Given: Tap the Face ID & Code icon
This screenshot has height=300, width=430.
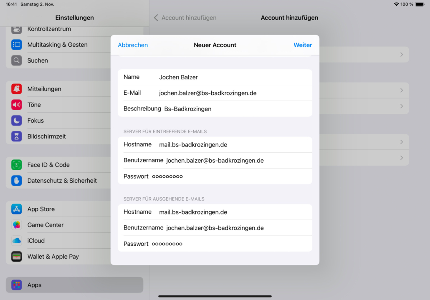Looking at the screenshot, I should coord(17,165).
